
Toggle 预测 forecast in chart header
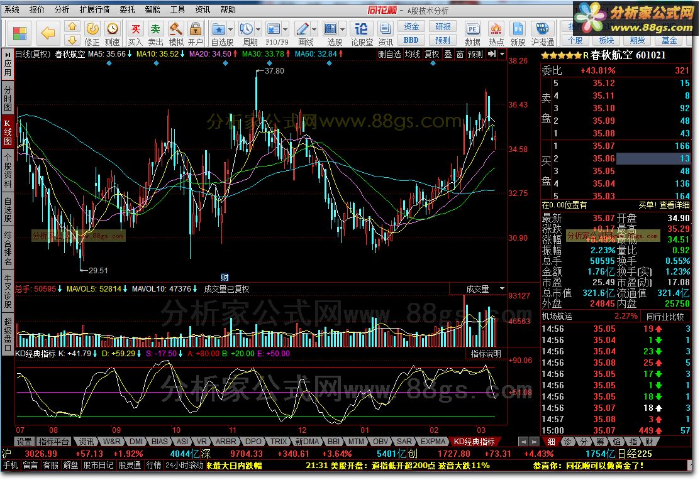pos(475,55)
